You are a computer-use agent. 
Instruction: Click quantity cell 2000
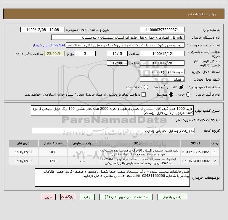point(53,152)
